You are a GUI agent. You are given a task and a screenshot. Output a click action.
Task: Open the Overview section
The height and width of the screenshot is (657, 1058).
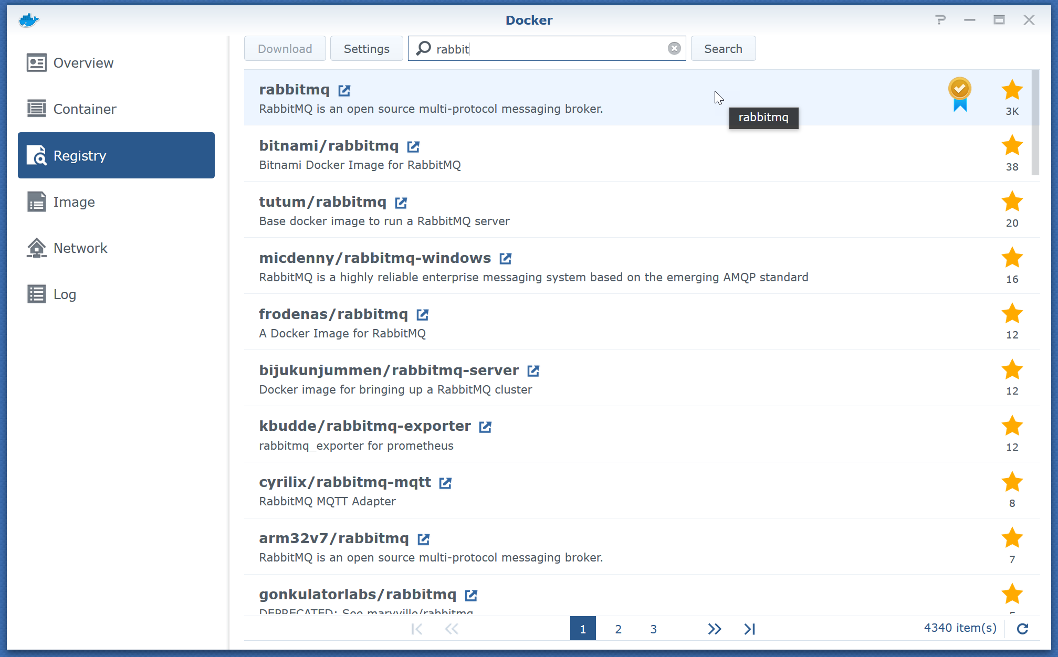[83, 63]
